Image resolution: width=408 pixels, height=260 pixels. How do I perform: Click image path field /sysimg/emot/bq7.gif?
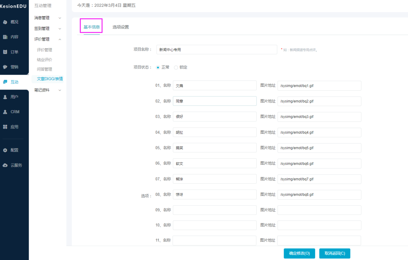(319, 179)
